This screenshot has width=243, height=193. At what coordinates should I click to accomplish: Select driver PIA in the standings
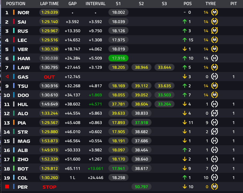(22, 123)
